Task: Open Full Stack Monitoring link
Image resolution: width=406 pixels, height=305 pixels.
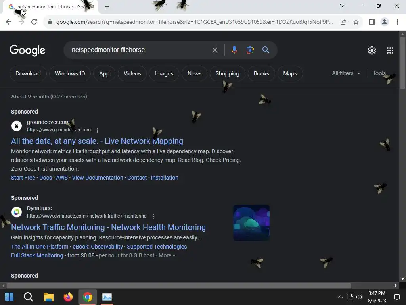Action: click(x=37, y=255)
